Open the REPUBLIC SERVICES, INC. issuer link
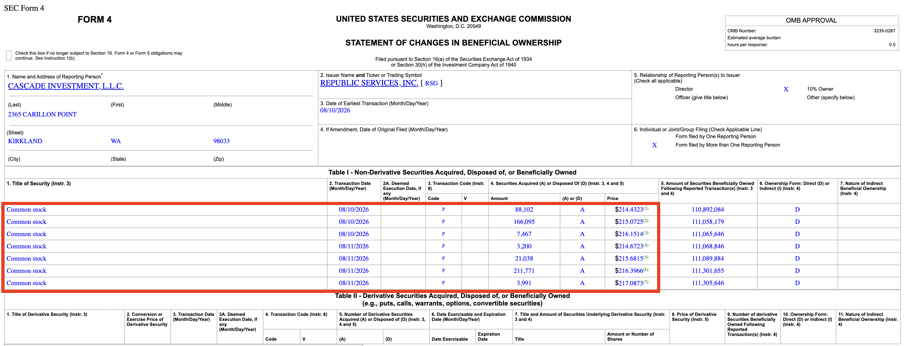The height and width of the screenshot is (346, 905). click(369, 83)
